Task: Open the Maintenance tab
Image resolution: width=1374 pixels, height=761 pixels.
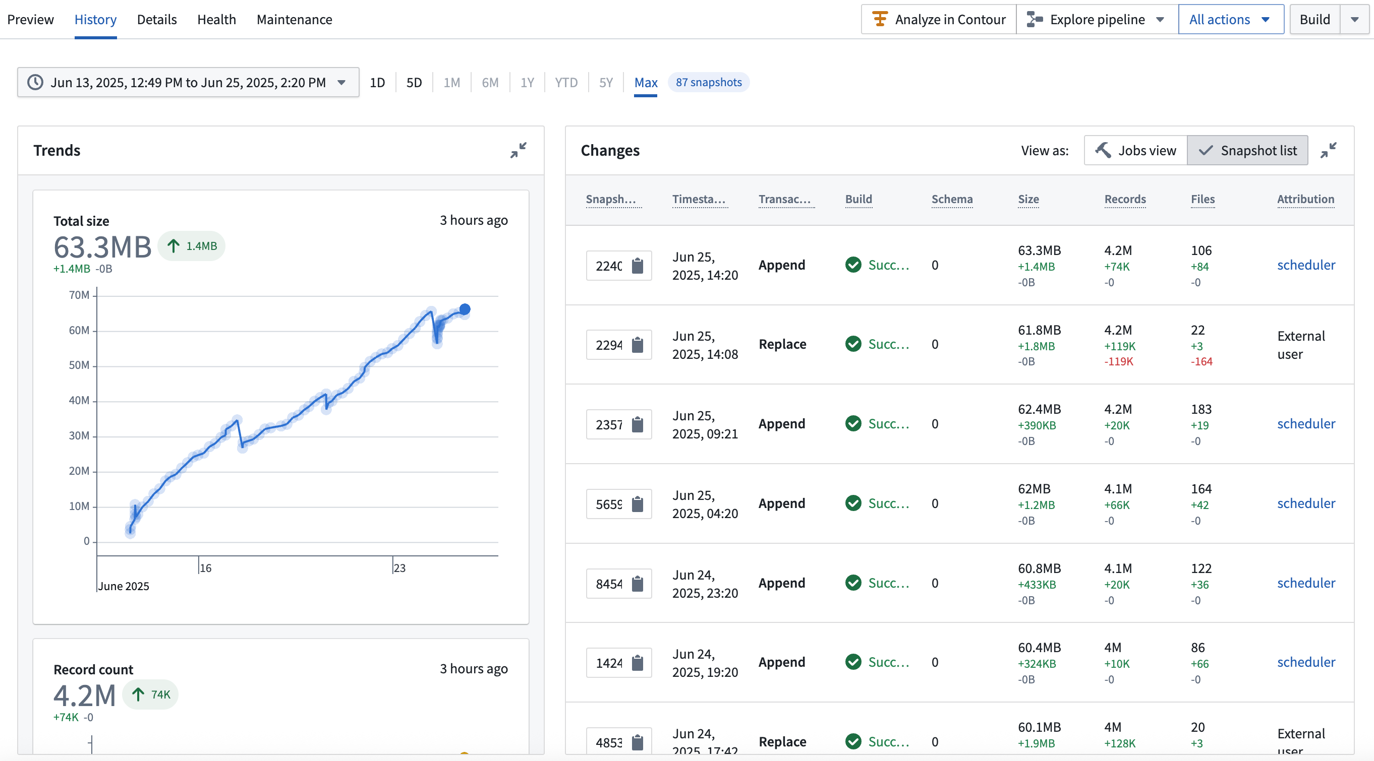Action: (x=294, y=20)
